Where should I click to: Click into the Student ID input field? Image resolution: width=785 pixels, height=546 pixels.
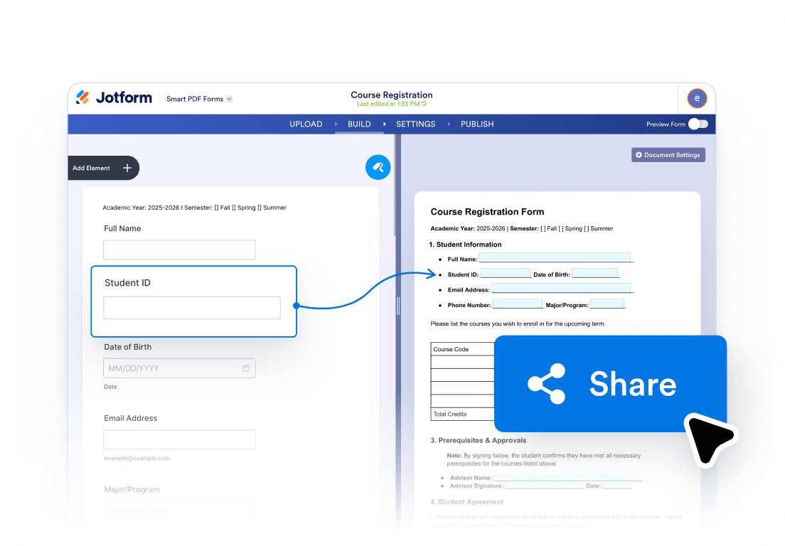192,308
